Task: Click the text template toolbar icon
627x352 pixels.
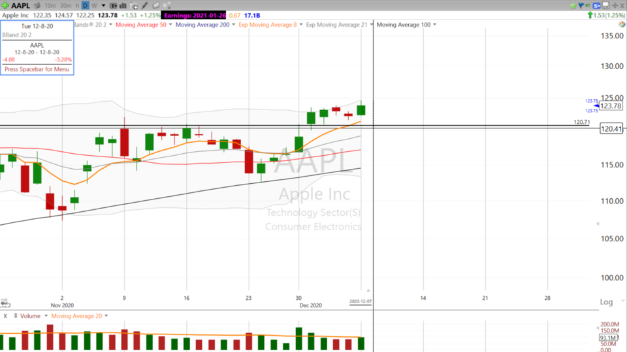Action: click(114, 6)
